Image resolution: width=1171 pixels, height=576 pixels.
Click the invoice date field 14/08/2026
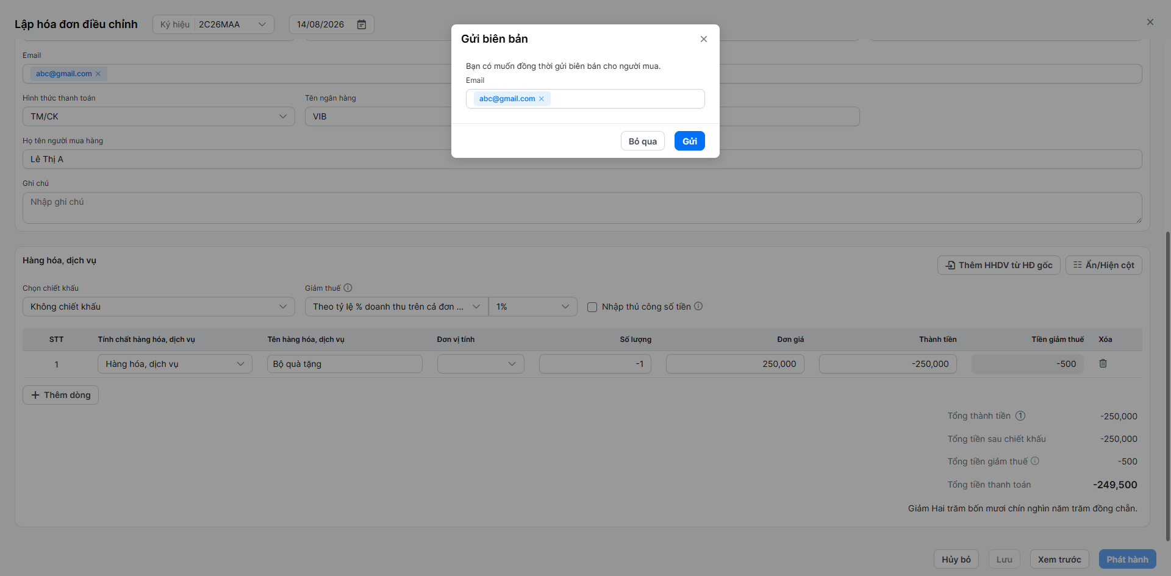pyautogui.click(x=331, y=24)
